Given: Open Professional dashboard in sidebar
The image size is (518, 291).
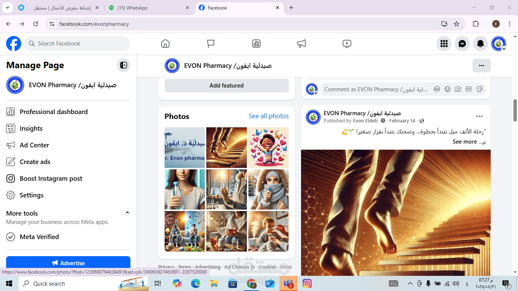Looking at the screenshot, I should tap(68, 112).
